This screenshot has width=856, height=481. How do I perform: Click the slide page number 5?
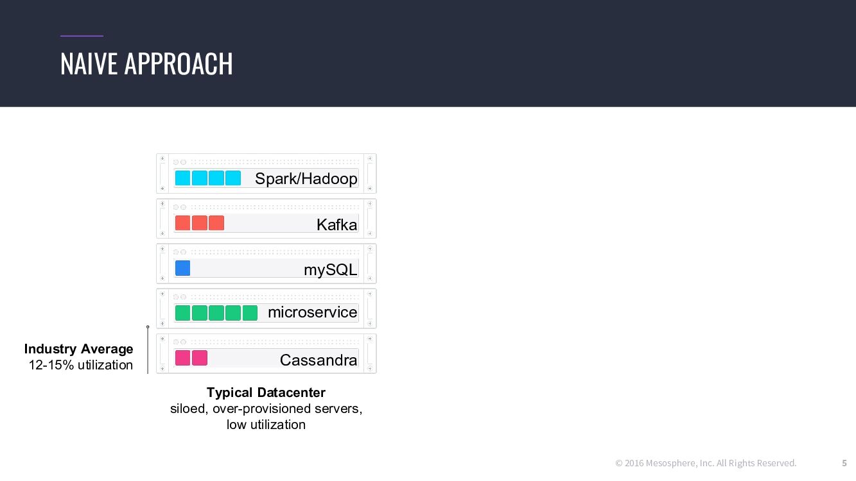click(x=844, y=463)
